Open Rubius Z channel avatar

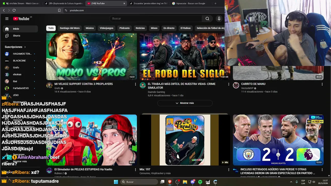tap(49, 171)
